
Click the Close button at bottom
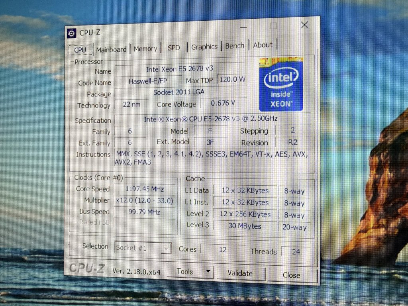291,275
